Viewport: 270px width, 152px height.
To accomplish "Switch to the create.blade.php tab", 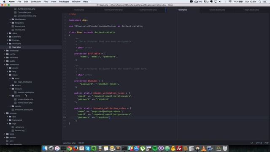I will pyautogui.click(x=217, y=10).
